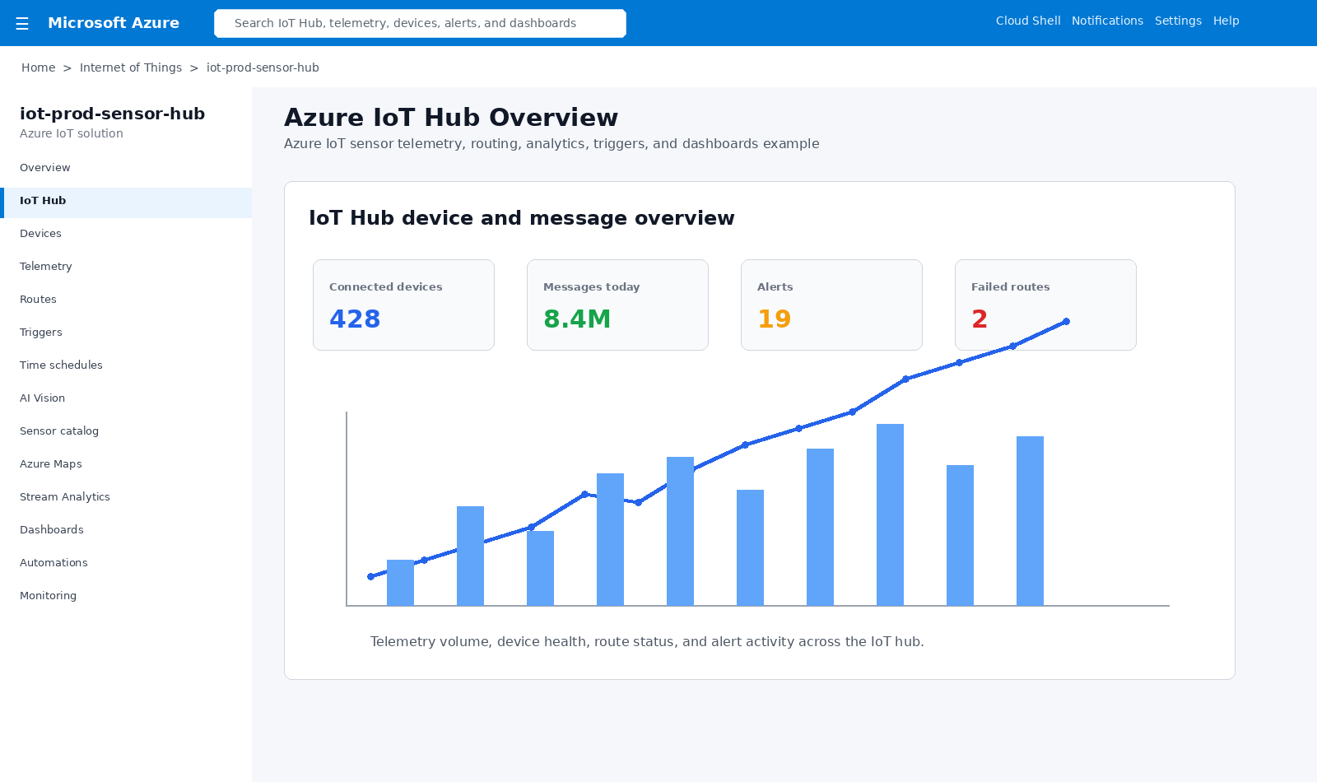Focus the IoT Hub search field
This screenshot has width=1317, height=782.
(x=420, y=23)
